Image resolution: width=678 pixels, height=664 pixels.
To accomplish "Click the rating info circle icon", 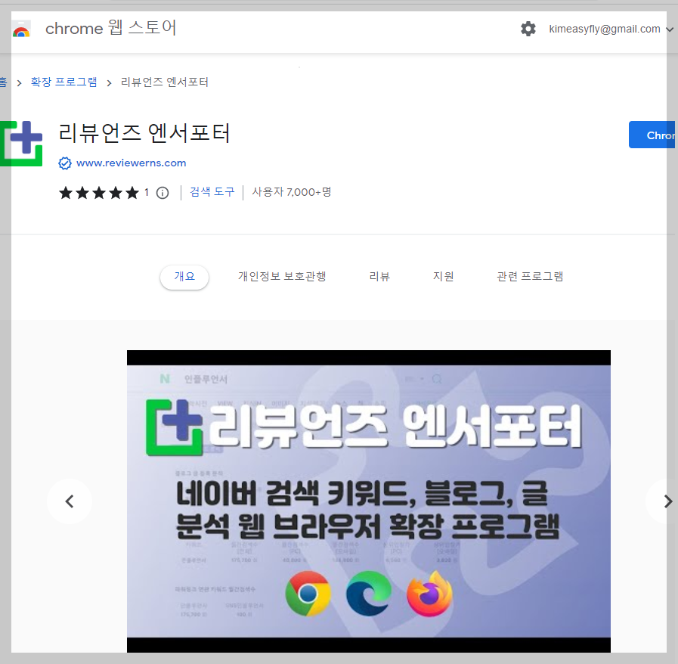I will (x=163, y=193).
